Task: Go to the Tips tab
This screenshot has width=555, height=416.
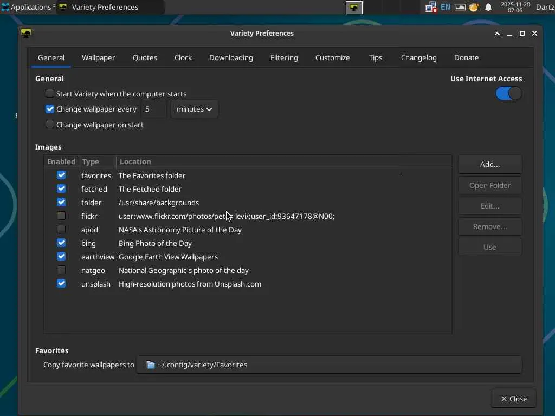Action: [x=375, y=57]
